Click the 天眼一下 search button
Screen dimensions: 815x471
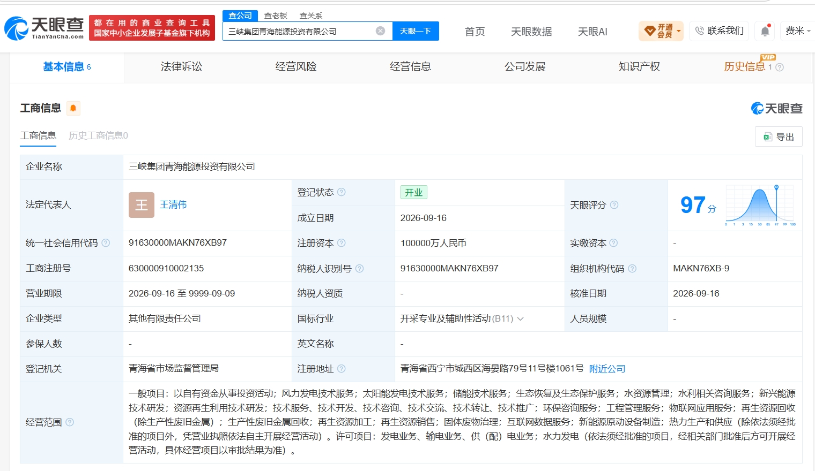tap(416, 31)
